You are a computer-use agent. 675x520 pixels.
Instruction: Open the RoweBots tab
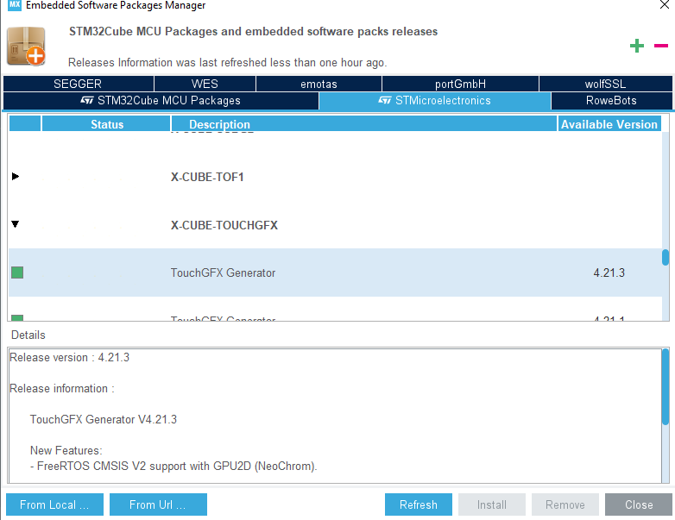[x=611, y=101]
